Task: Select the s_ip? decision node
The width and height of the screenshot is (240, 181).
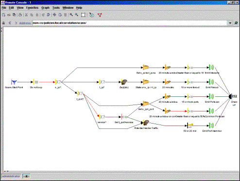Action: tap(58, 82)
